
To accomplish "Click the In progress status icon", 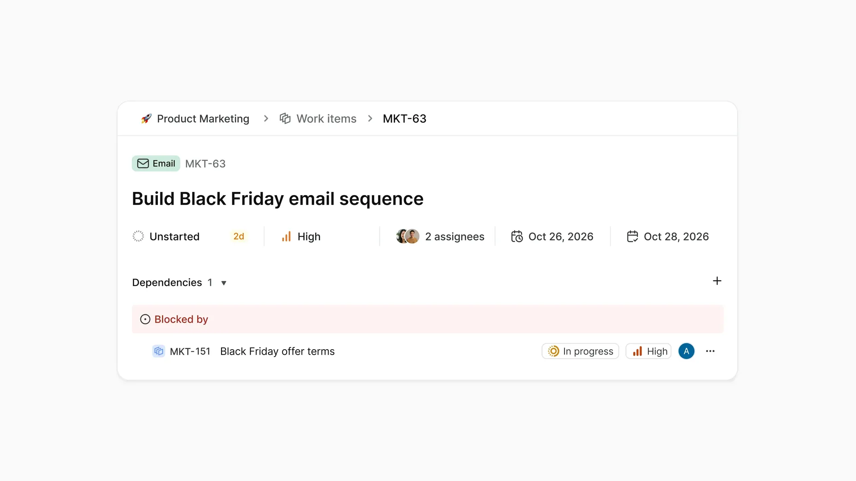I will pyautogui.click(x=553, y=351).
